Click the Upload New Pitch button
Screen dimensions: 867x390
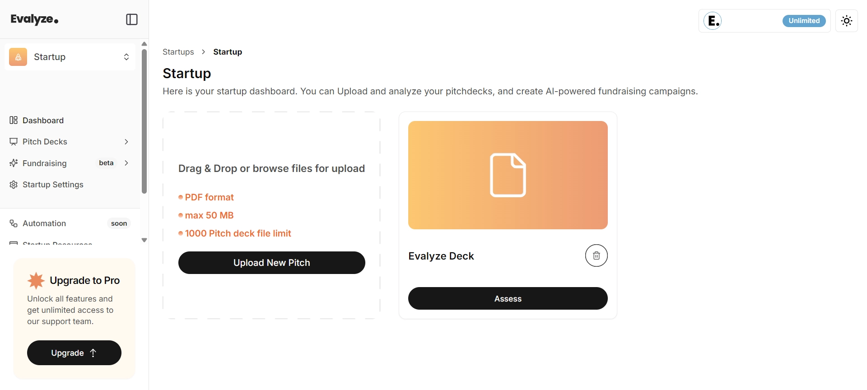272,263
